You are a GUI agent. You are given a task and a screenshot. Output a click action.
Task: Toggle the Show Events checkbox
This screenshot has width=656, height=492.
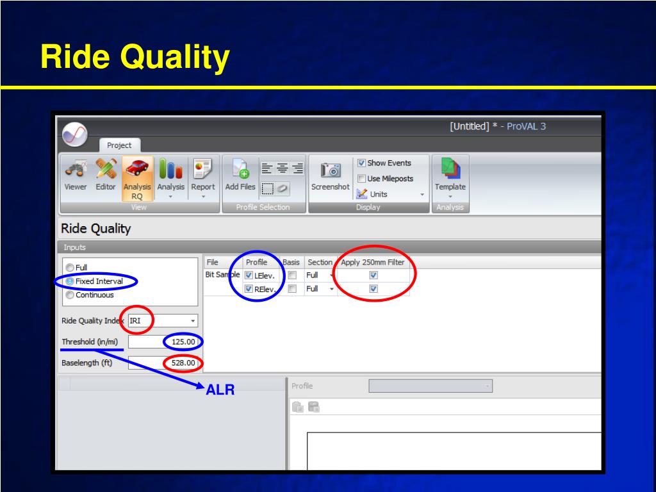coord(362,163)
